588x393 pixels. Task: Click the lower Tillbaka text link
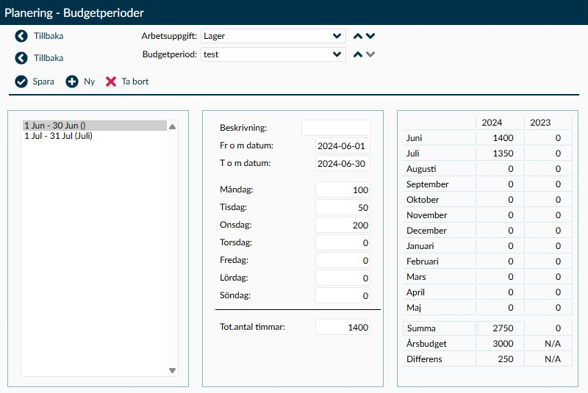49,58
